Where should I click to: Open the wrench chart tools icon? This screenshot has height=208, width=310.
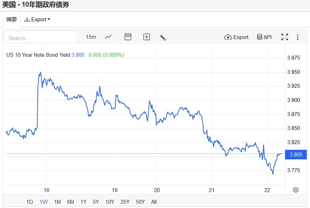pyautogui.click(x=163, y=37)
